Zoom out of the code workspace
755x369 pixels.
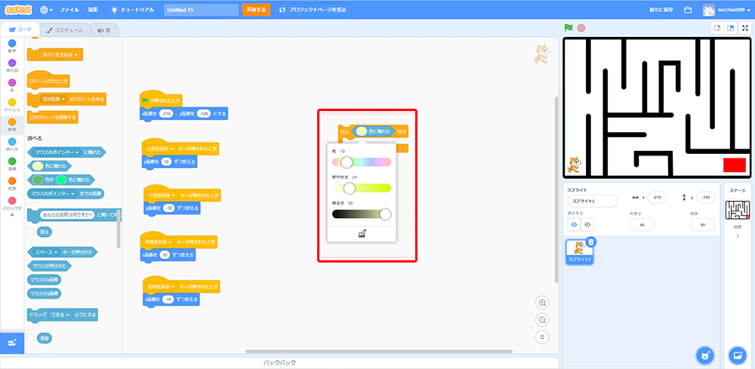(x=542, y=320)
